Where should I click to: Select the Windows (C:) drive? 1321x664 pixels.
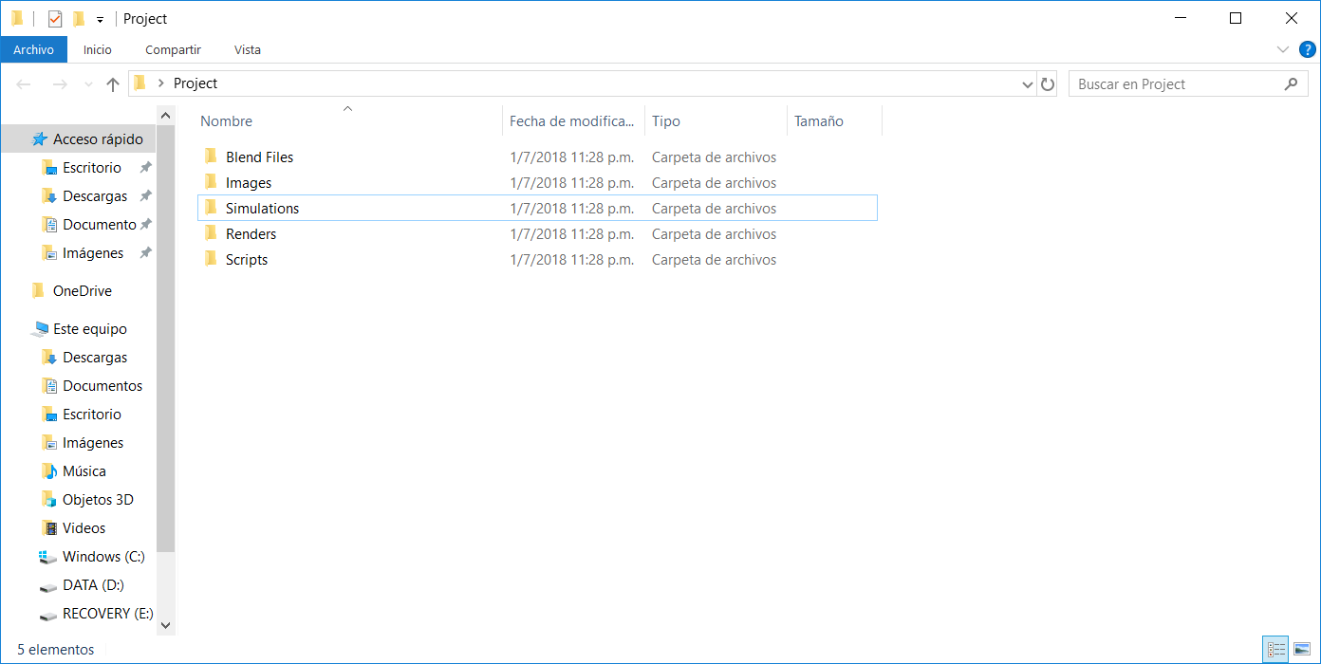click(x=103, y=557)
